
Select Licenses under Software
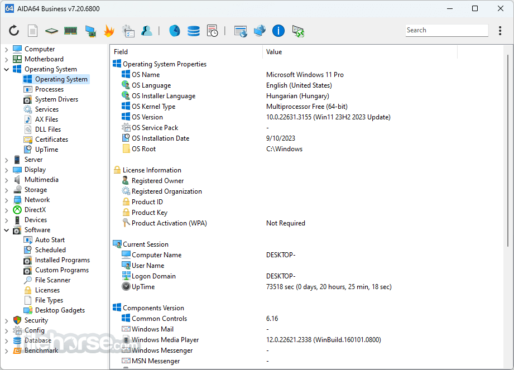47,290
